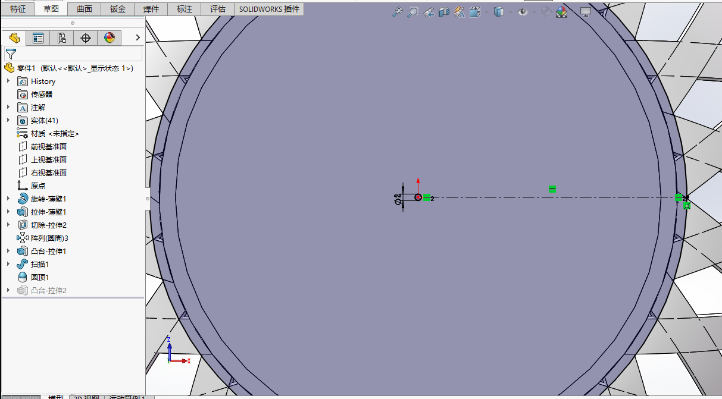The height and width of the screenshot is (399, 722).
Task: Switch to the DimXpertManager tab
Action: 86,38
